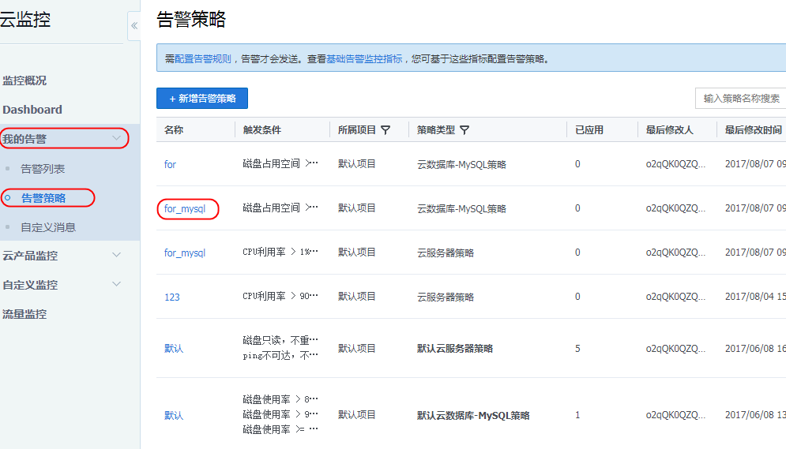Collapse the 我的告警 menu section
The width and height of the screenshot is (786, 449).
pyautogui.click(x=117, y=139)
